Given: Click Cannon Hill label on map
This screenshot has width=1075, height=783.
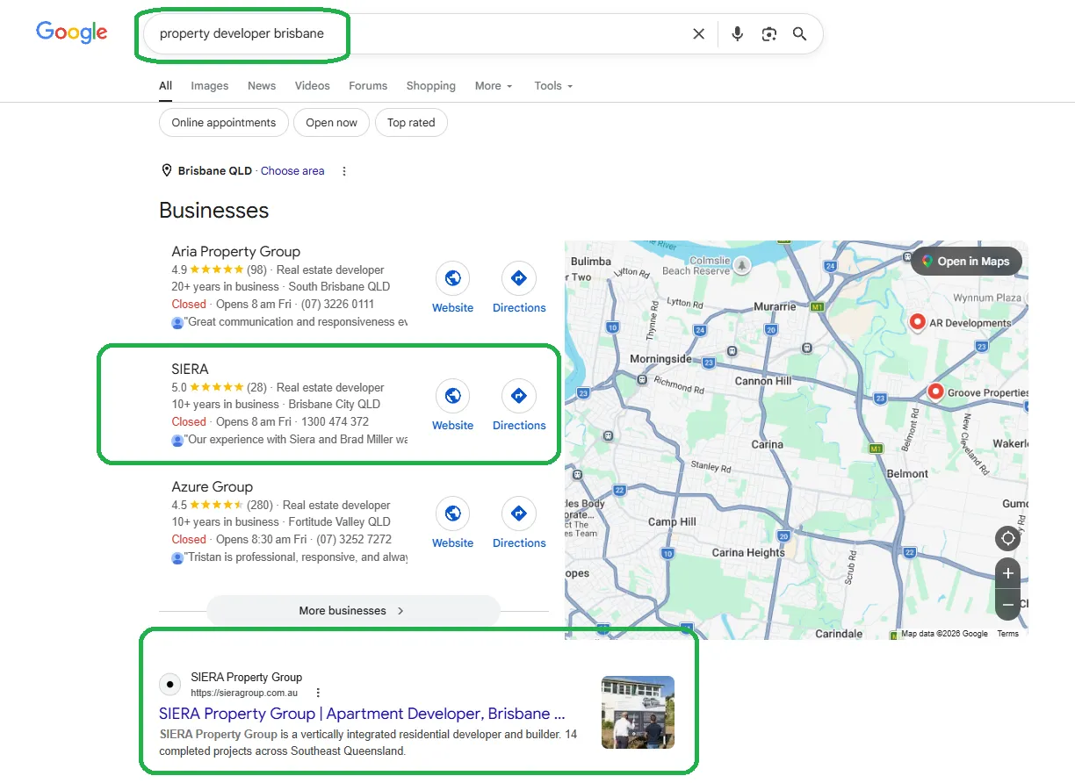Looking at the screenshot, I should 763,381.
